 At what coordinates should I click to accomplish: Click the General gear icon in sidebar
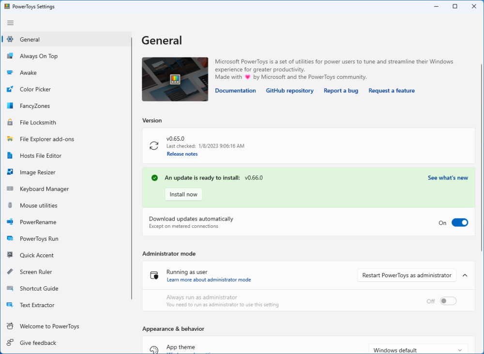(x=10, y=39)
